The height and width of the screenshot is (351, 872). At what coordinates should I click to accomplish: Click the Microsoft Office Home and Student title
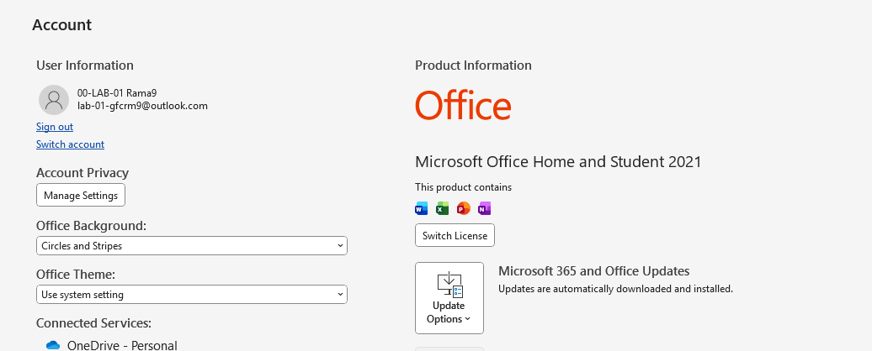click(x=558, y=162)
